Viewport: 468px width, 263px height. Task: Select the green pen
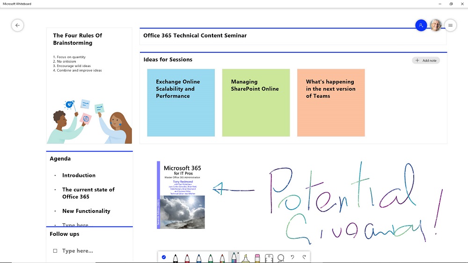[x=211, y=258]
